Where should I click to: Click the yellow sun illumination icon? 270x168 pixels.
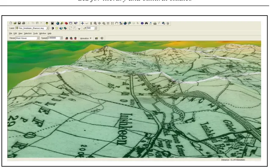(57, 28)
